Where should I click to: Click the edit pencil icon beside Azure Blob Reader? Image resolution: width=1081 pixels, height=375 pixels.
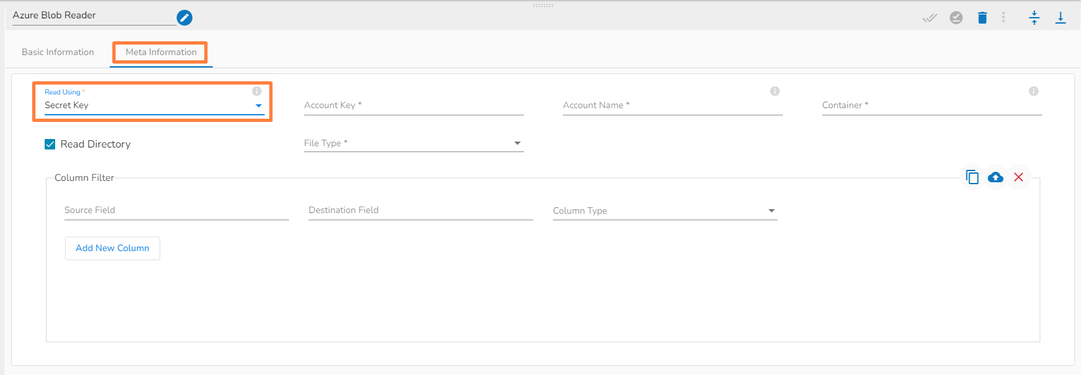click(185, 18)
